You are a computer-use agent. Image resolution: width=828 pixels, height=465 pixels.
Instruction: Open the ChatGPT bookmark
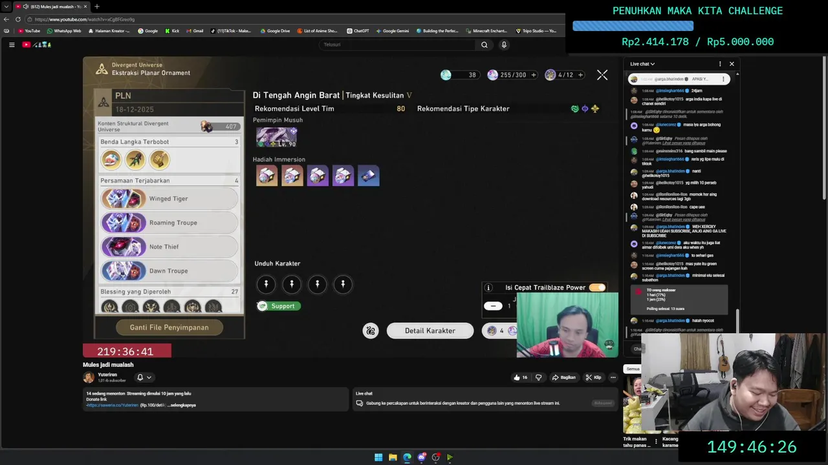click(358, 31)
